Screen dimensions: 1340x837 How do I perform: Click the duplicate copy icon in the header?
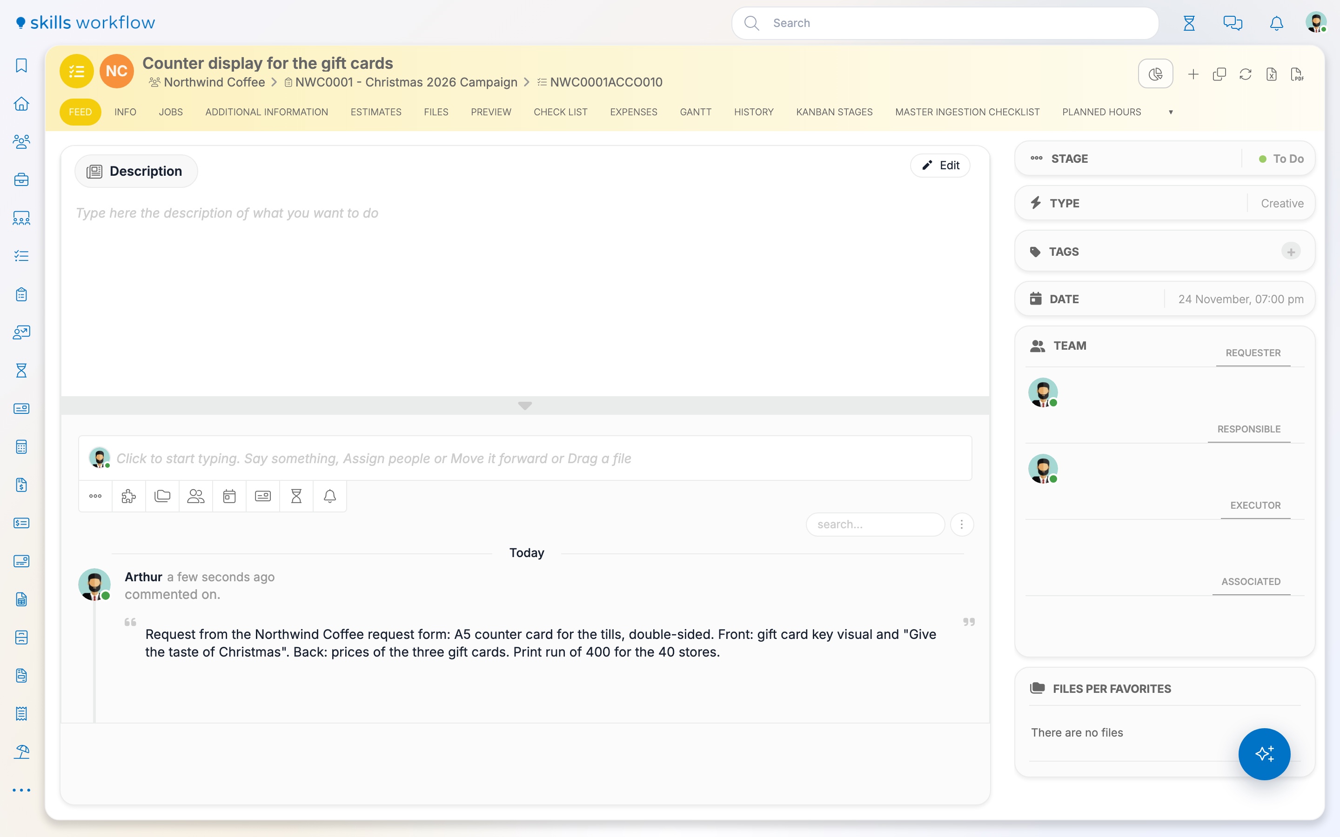click(x=1219, y=73)
